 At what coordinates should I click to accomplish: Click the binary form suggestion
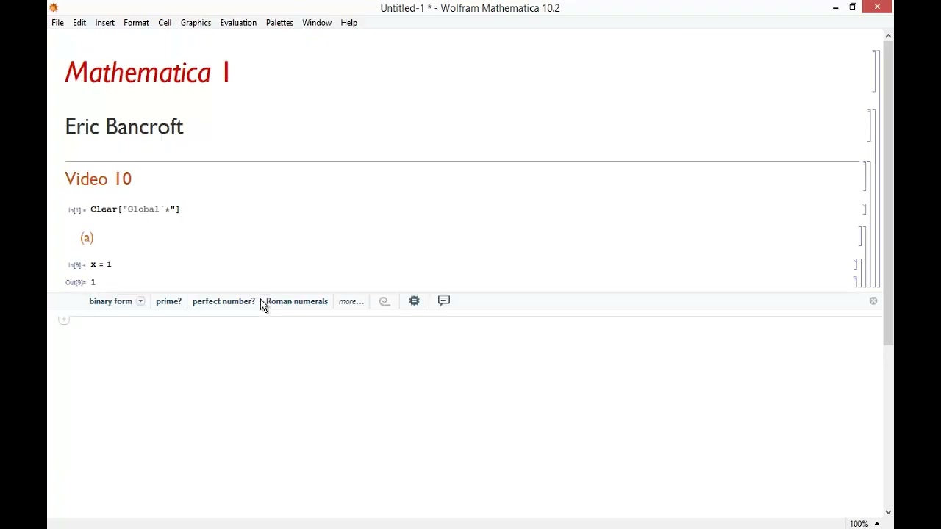coord(110,301)
